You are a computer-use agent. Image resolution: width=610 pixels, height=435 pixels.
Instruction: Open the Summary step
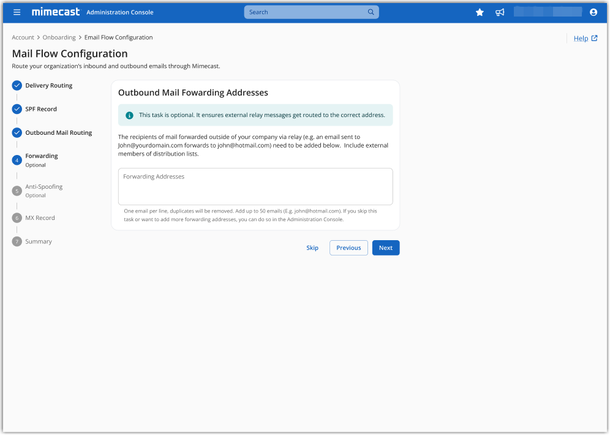pos(38,242)
